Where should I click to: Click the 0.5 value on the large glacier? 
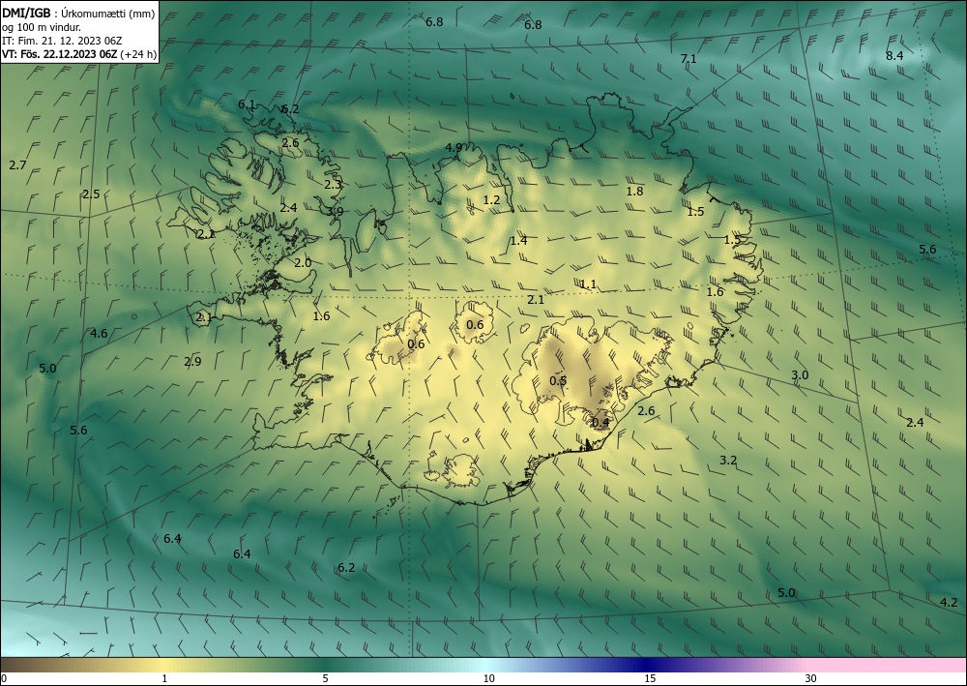tap(558, 380)
